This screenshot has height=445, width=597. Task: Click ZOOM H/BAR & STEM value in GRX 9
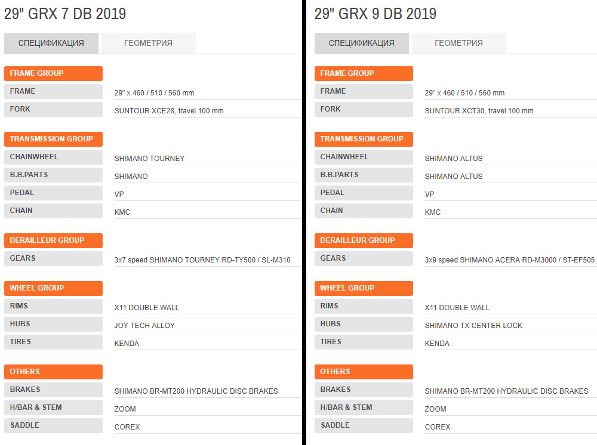tap(435, 409)
